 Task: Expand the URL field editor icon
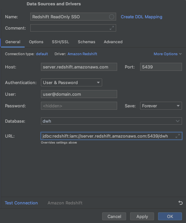click(178, 136)
